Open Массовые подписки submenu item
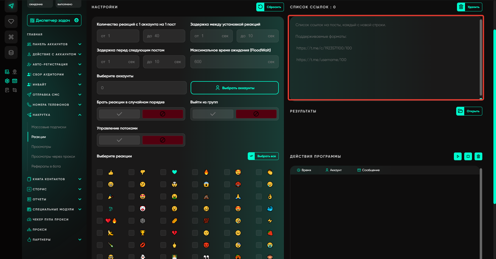This screenshot has height=259, width=496. (49, 127)
